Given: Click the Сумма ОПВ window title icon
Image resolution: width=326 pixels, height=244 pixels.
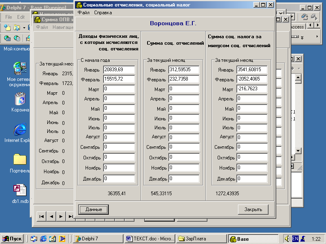Looking at the screenshot, I should coord(37,20).
